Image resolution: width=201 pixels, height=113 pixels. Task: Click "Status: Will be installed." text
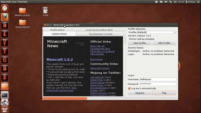pos(142,39)
